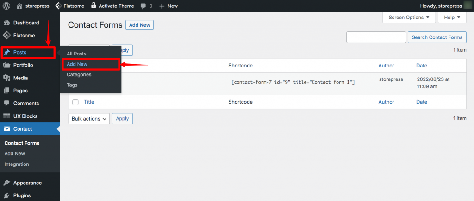Open UX Blocks menu label
This screenshot has width=474, height=201.
coord(25,116)
